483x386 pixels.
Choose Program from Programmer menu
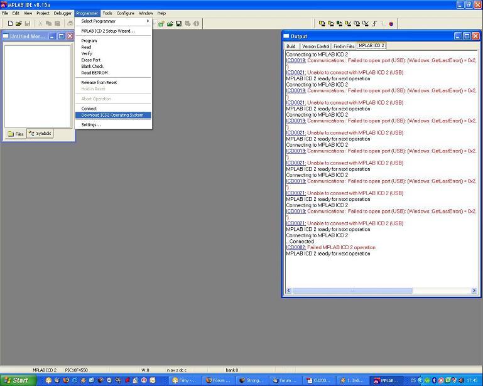pyautogui.click(x=113, y=41)
